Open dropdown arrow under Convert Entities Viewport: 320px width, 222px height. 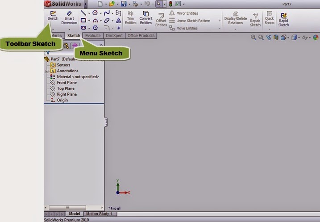pyautogui.click(x=145, y=29)
